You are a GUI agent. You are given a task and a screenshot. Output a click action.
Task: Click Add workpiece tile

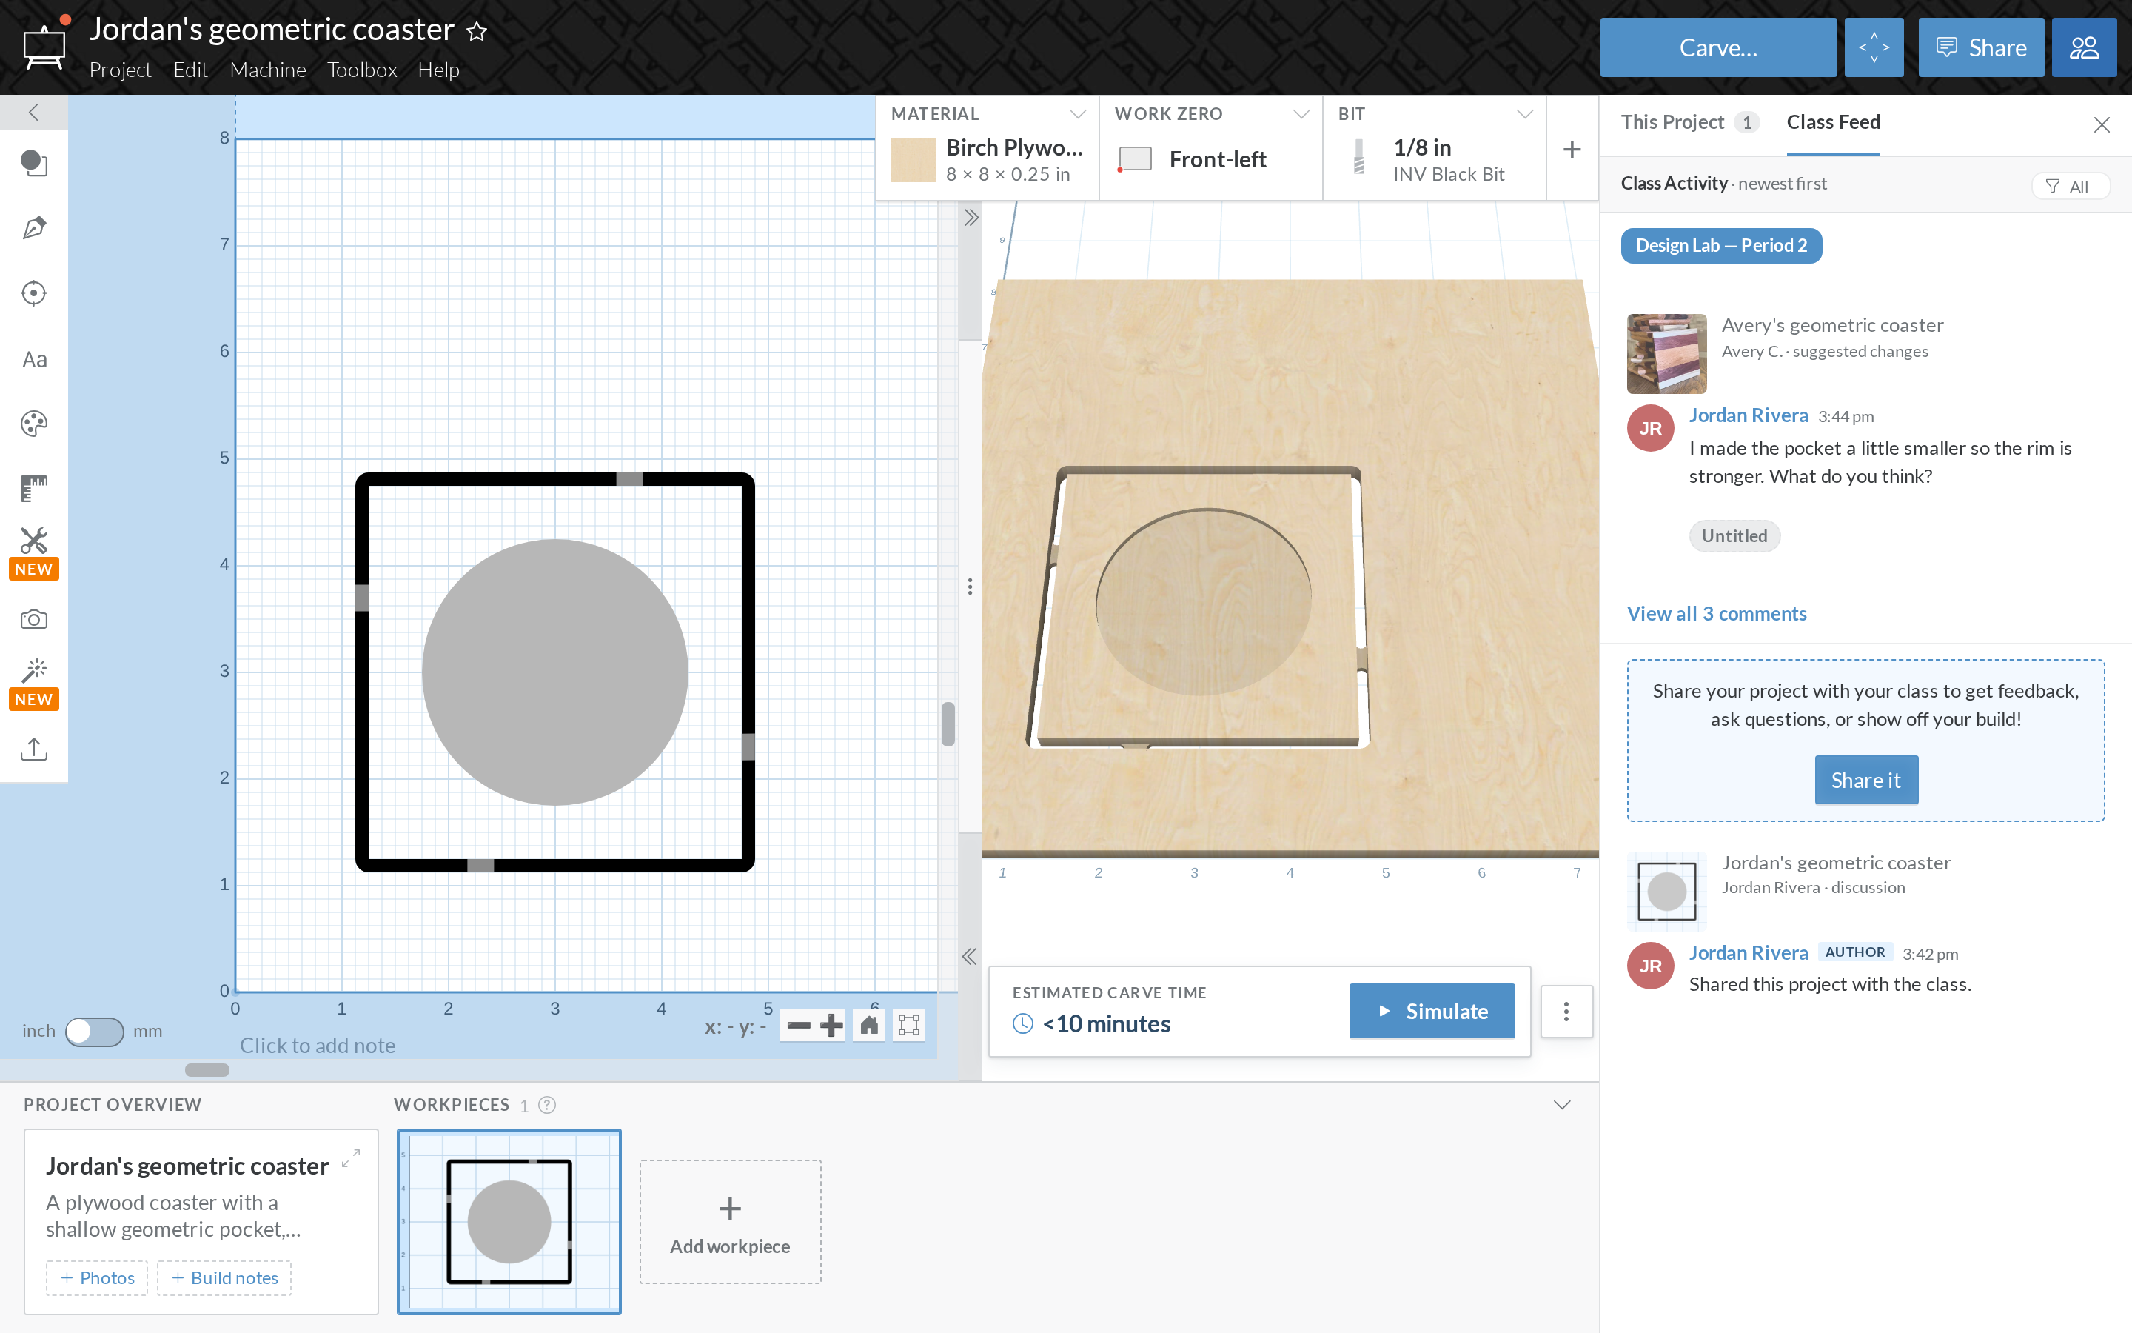click(731, 1222)
